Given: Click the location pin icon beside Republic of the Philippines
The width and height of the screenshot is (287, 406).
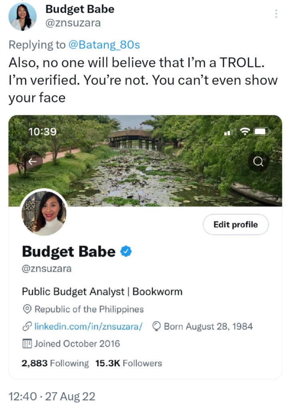Looking at the screenshot, I should click(x=27, y=309).
